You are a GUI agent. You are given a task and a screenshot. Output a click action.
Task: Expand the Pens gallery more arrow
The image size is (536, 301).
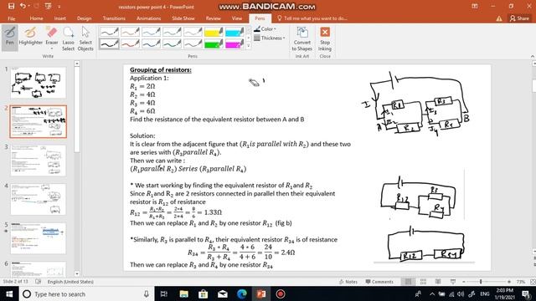pos(249,46)
